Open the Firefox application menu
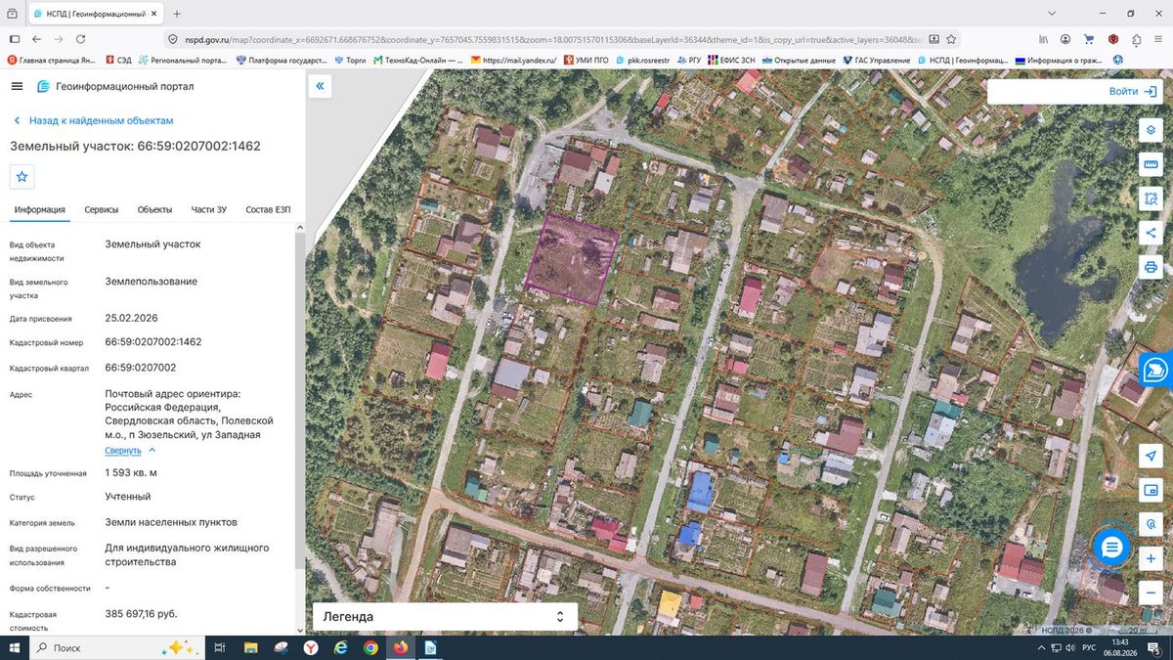1173x660 pixels. 1158,39
